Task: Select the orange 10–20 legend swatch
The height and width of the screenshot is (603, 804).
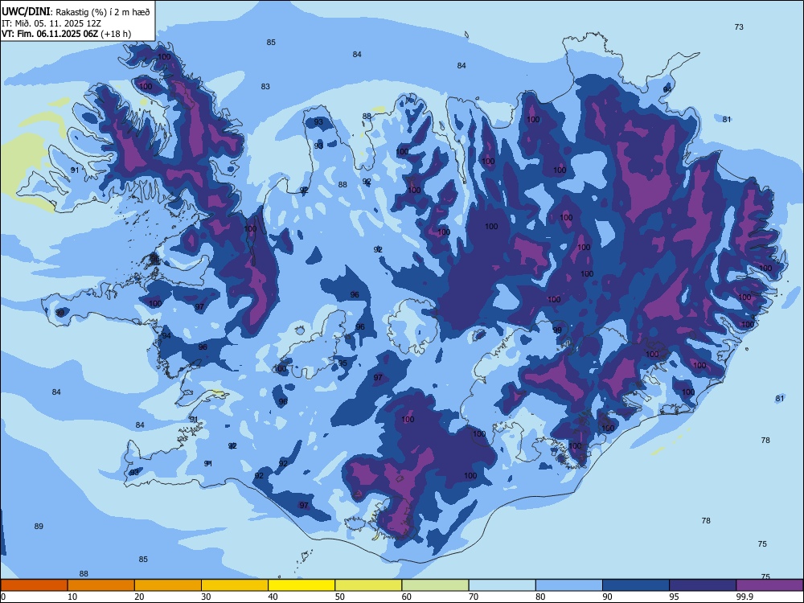Action: tap(101, 585)
